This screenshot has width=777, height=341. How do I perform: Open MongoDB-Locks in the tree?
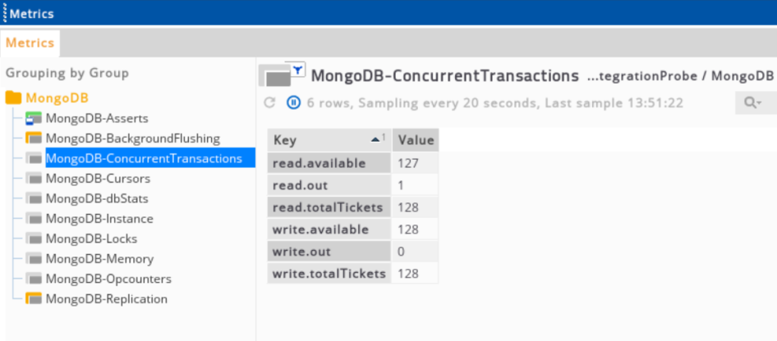click(x=92, y=239)
